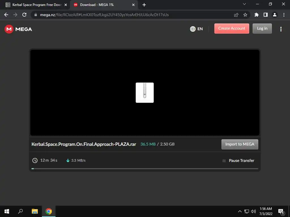Image resolution: width=290 pixels, height=217 pixels.
Task: Open the taskbar clock and date
Action: 266,211
